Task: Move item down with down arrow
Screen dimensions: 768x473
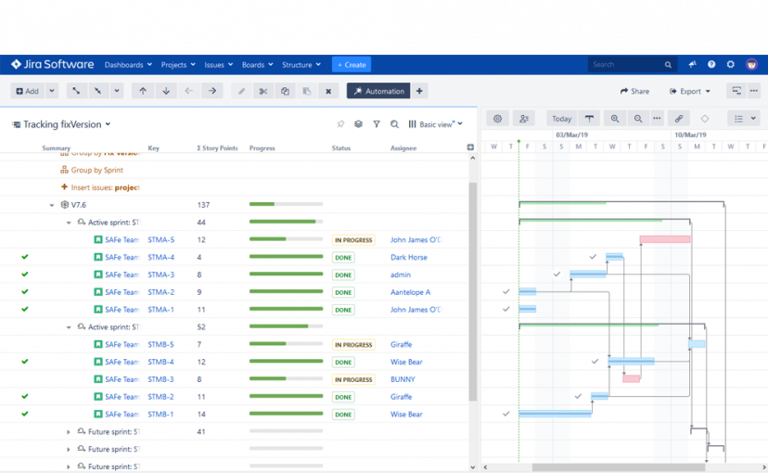Action: point(166,91)
